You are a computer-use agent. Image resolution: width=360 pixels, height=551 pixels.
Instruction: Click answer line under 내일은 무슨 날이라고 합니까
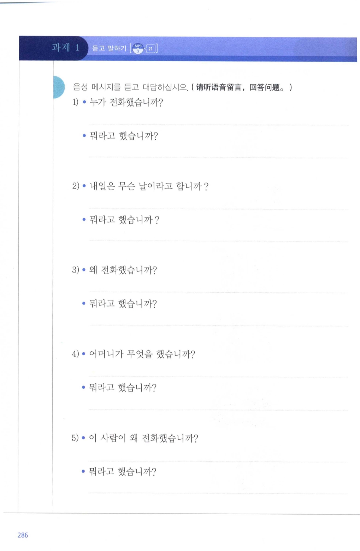pyautogui.click(x=218, y=209)
